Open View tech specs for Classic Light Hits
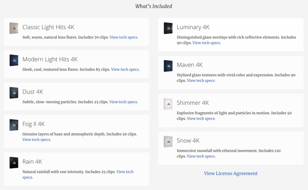This screenshot has height=190, width=308. click(x=124, y=38)
